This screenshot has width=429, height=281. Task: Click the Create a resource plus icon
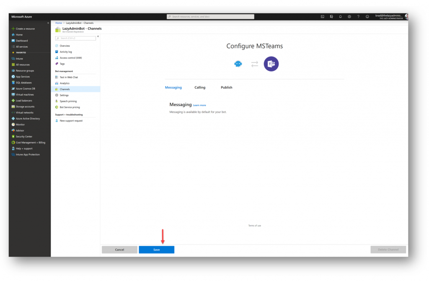coord(13,29)
